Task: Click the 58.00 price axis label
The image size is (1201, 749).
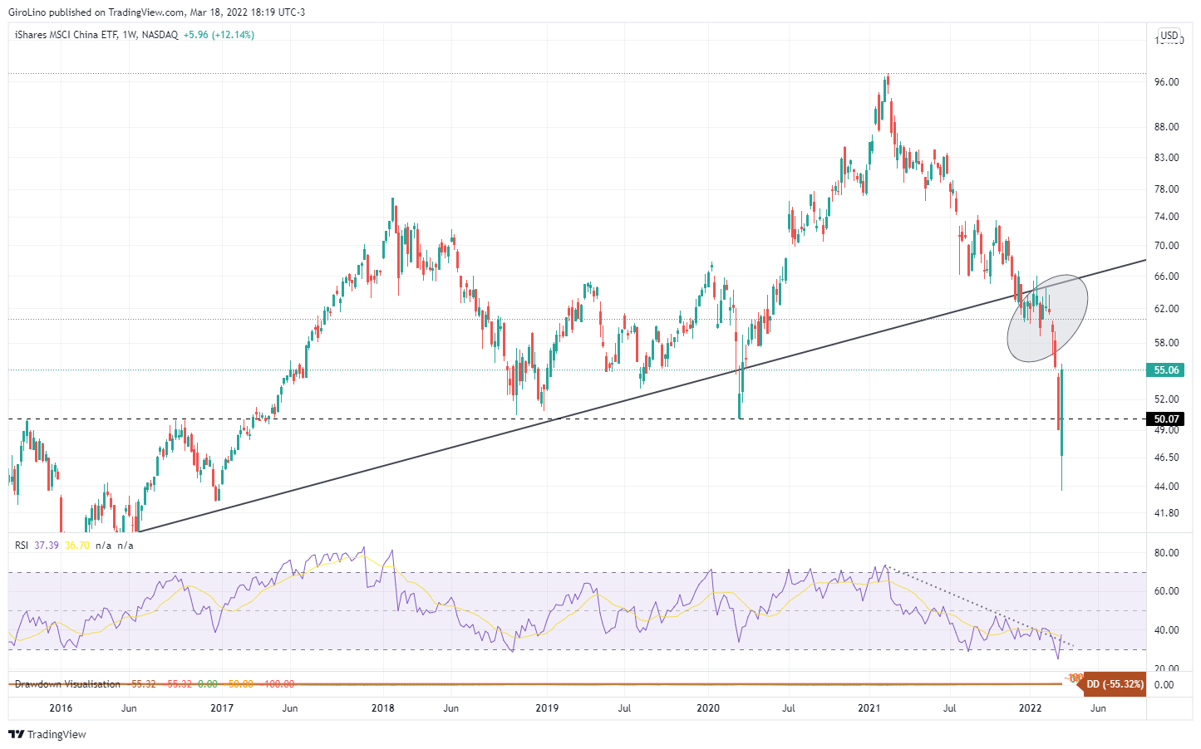Action: pyautogui.click(x=1167, y=343)
